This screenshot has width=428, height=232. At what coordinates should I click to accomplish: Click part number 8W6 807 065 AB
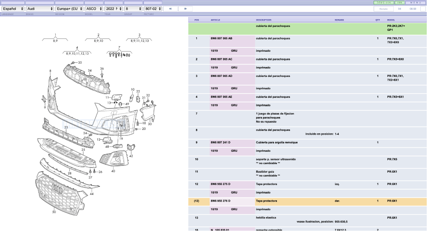click(221, 38)
